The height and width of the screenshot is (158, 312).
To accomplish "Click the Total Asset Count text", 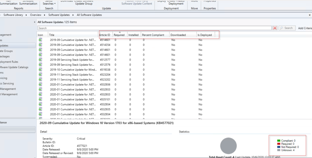I will pyautogui.click(x=221, y=157).
